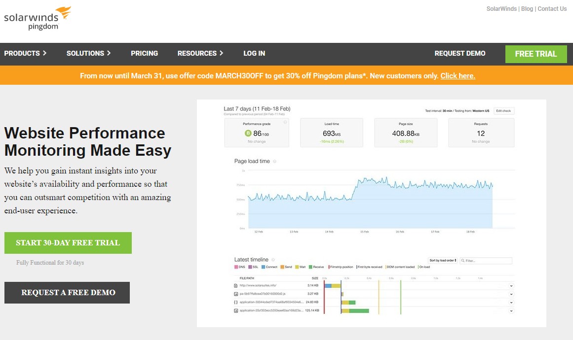573x340 pixels.
Task: Click the performance grade B badge
Action: pos(248,134)
